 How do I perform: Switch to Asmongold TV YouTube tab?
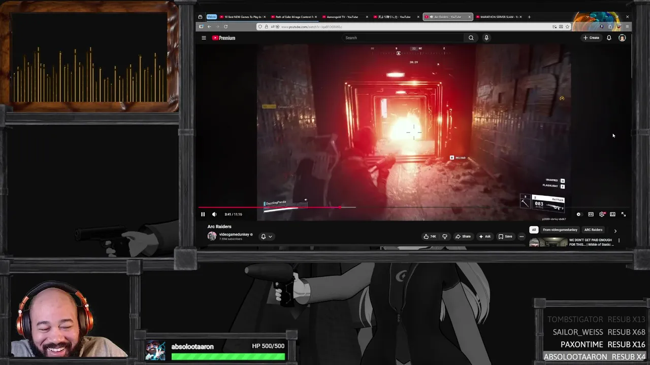(344, 17)
